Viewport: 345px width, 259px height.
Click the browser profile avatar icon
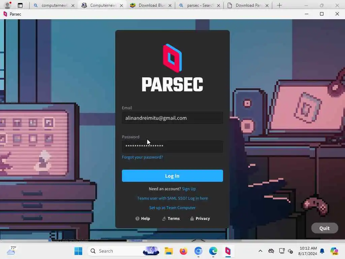point(8,5)
